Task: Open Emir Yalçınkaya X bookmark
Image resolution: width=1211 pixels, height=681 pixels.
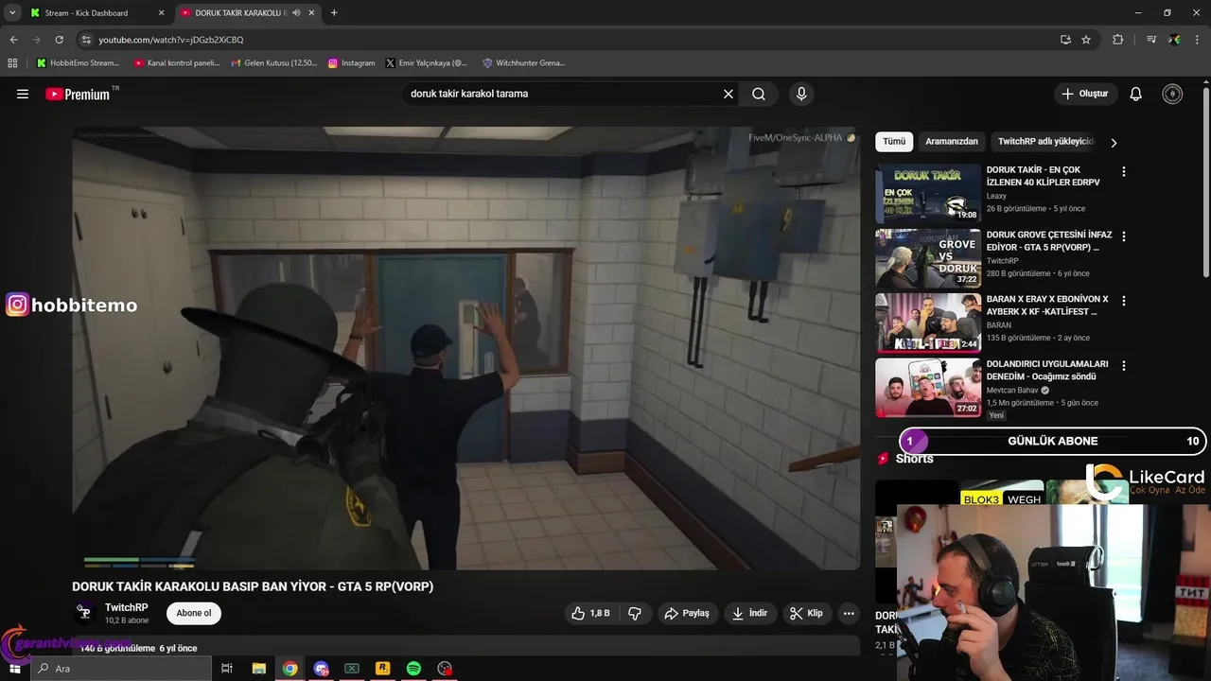Action: [x=427, y=62]
